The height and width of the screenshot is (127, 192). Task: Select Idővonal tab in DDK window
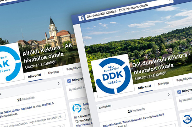click(x=145, y=88)
